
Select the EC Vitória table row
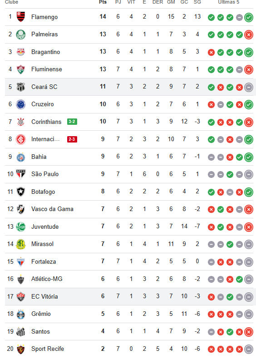[130, 297]
